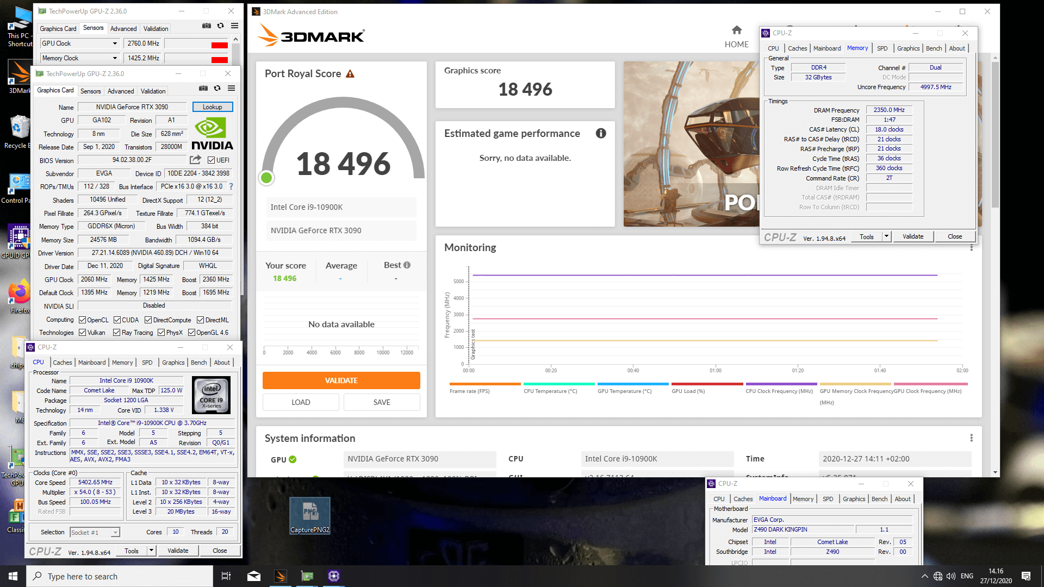Select the Bench tab in CPU-Z Mainboard window
This screenshot has height=587, width=1044.
pos(879,499)
